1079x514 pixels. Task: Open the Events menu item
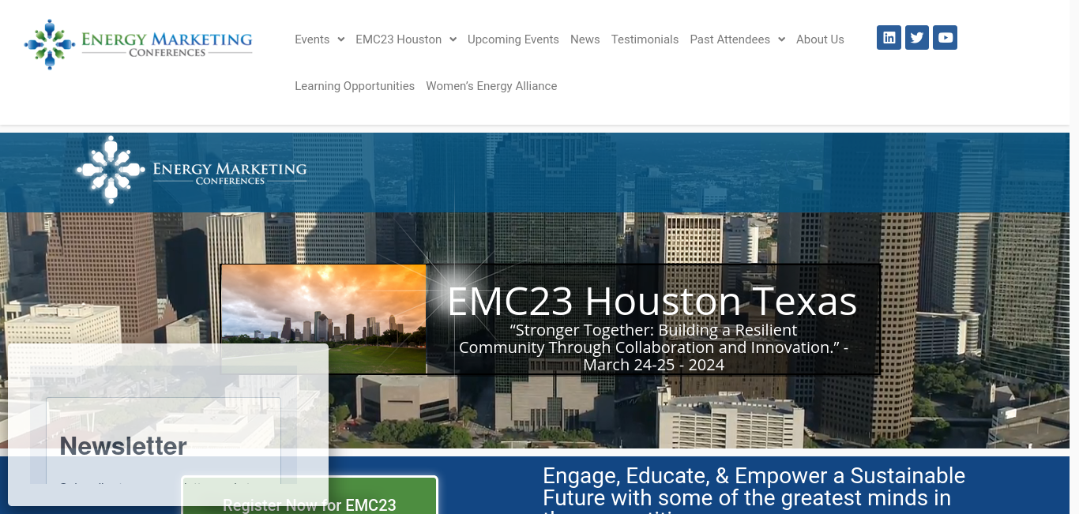click(312, 39)
